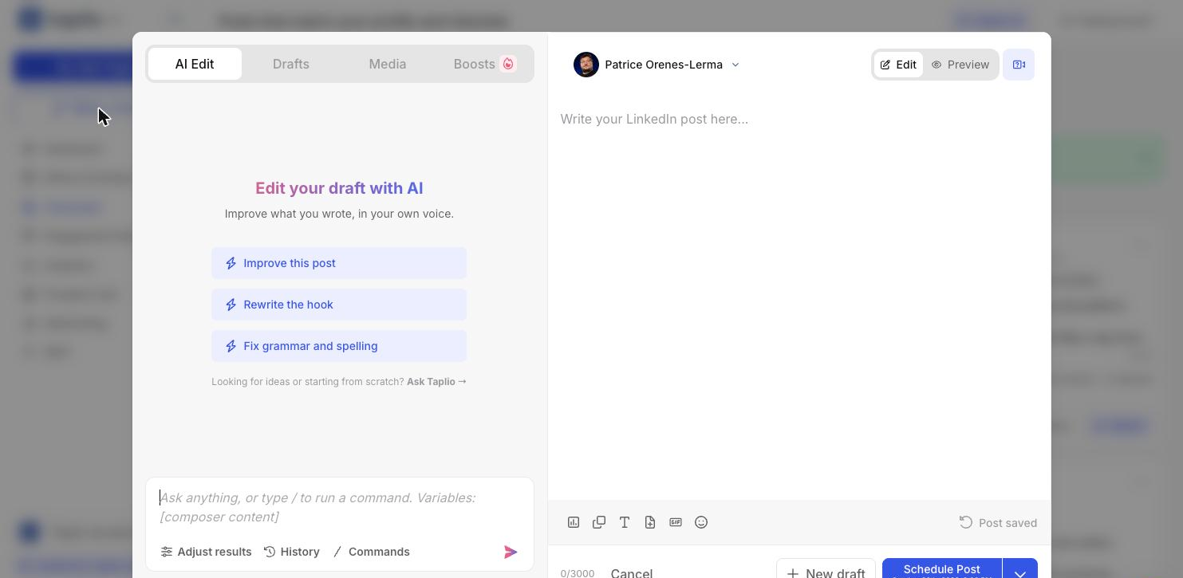Image resolution: width=1183 pixels, height=578 pixels.
Task: Click the Boosts flame badge icon
Action: coord(508,64)
